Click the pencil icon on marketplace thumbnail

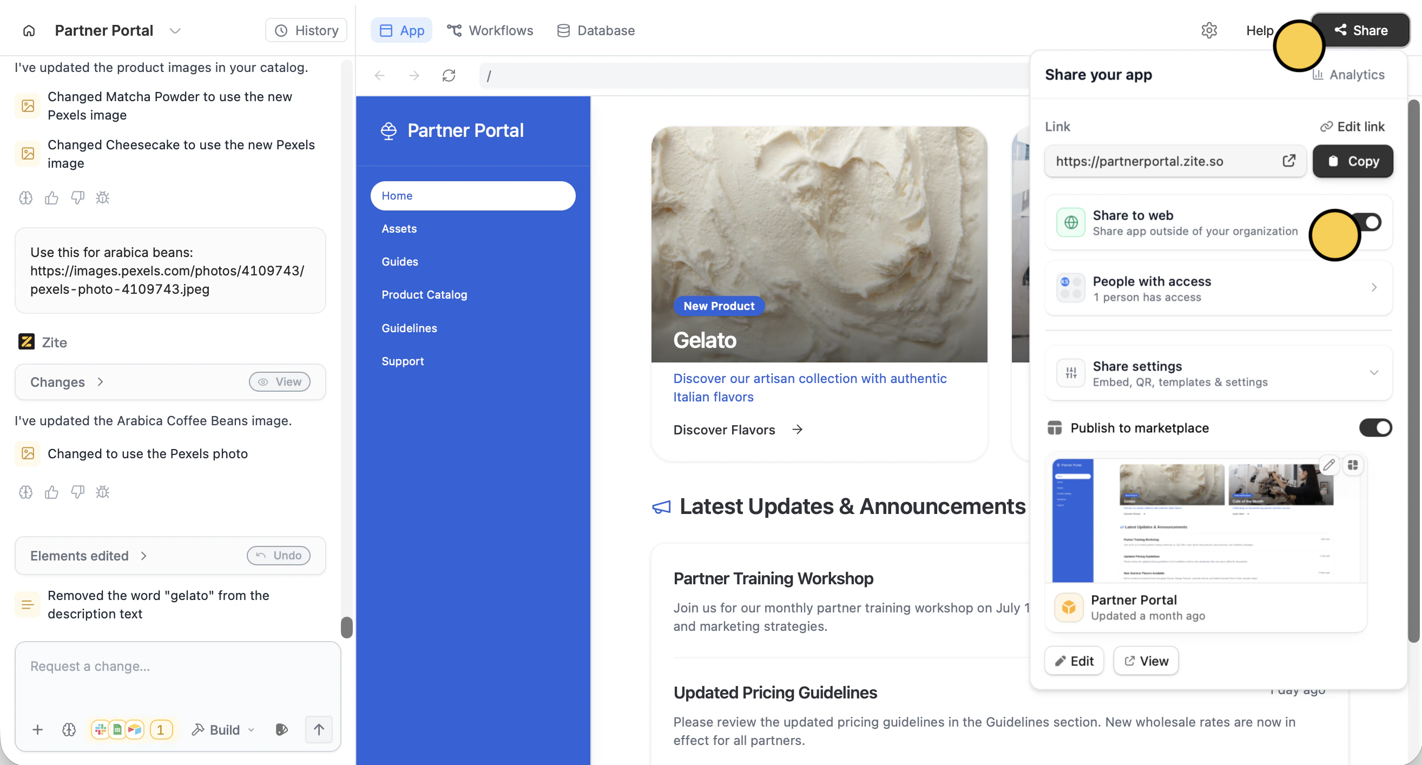1329,465
